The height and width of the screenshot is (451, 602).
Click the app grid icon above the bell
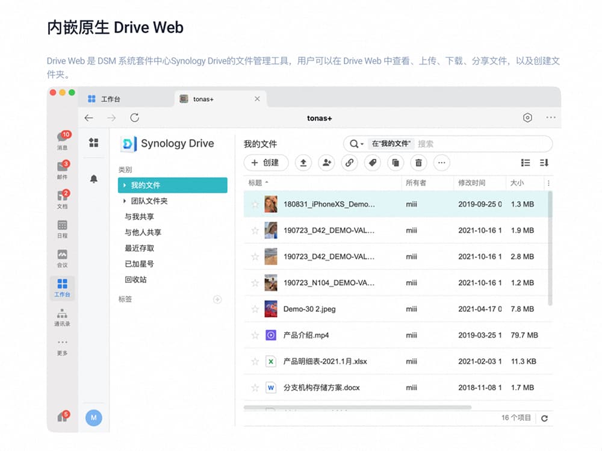[94, 143]
